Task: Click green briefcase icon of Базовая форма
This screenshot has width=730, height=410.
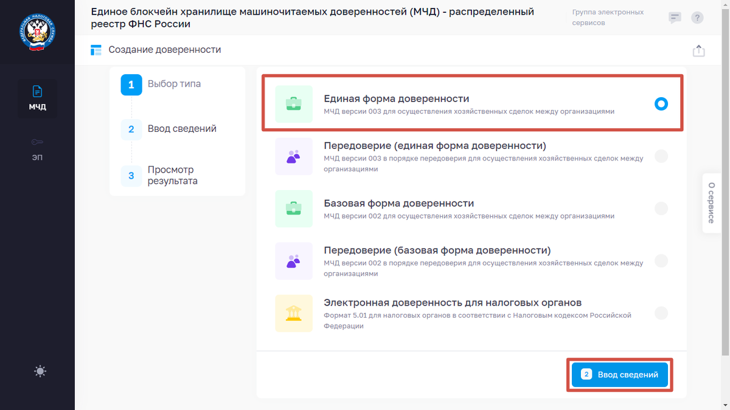Action: click(294, 208)
